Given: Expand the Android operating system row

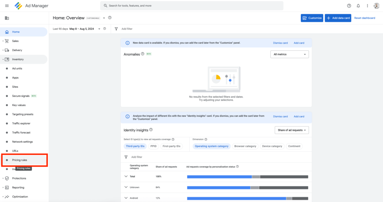Looking at the screenshot, I should [x=126, y=198].
